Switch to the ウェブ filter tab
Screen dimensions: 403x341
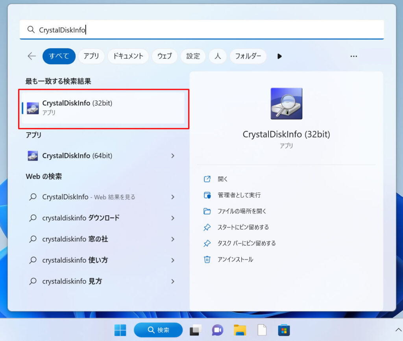pyautogui.click(x=165, y=56)
